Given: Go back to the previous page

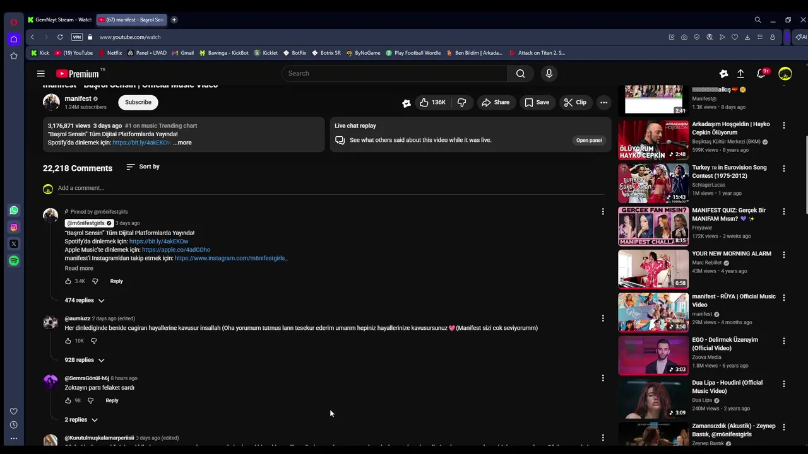Looking at the screenshot, I should [x=32, y=37].
